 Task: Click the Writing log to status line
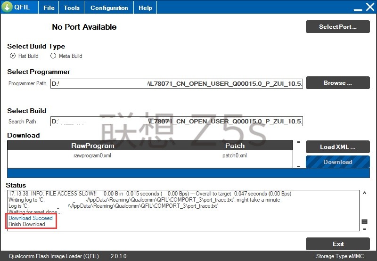(144, 200)
